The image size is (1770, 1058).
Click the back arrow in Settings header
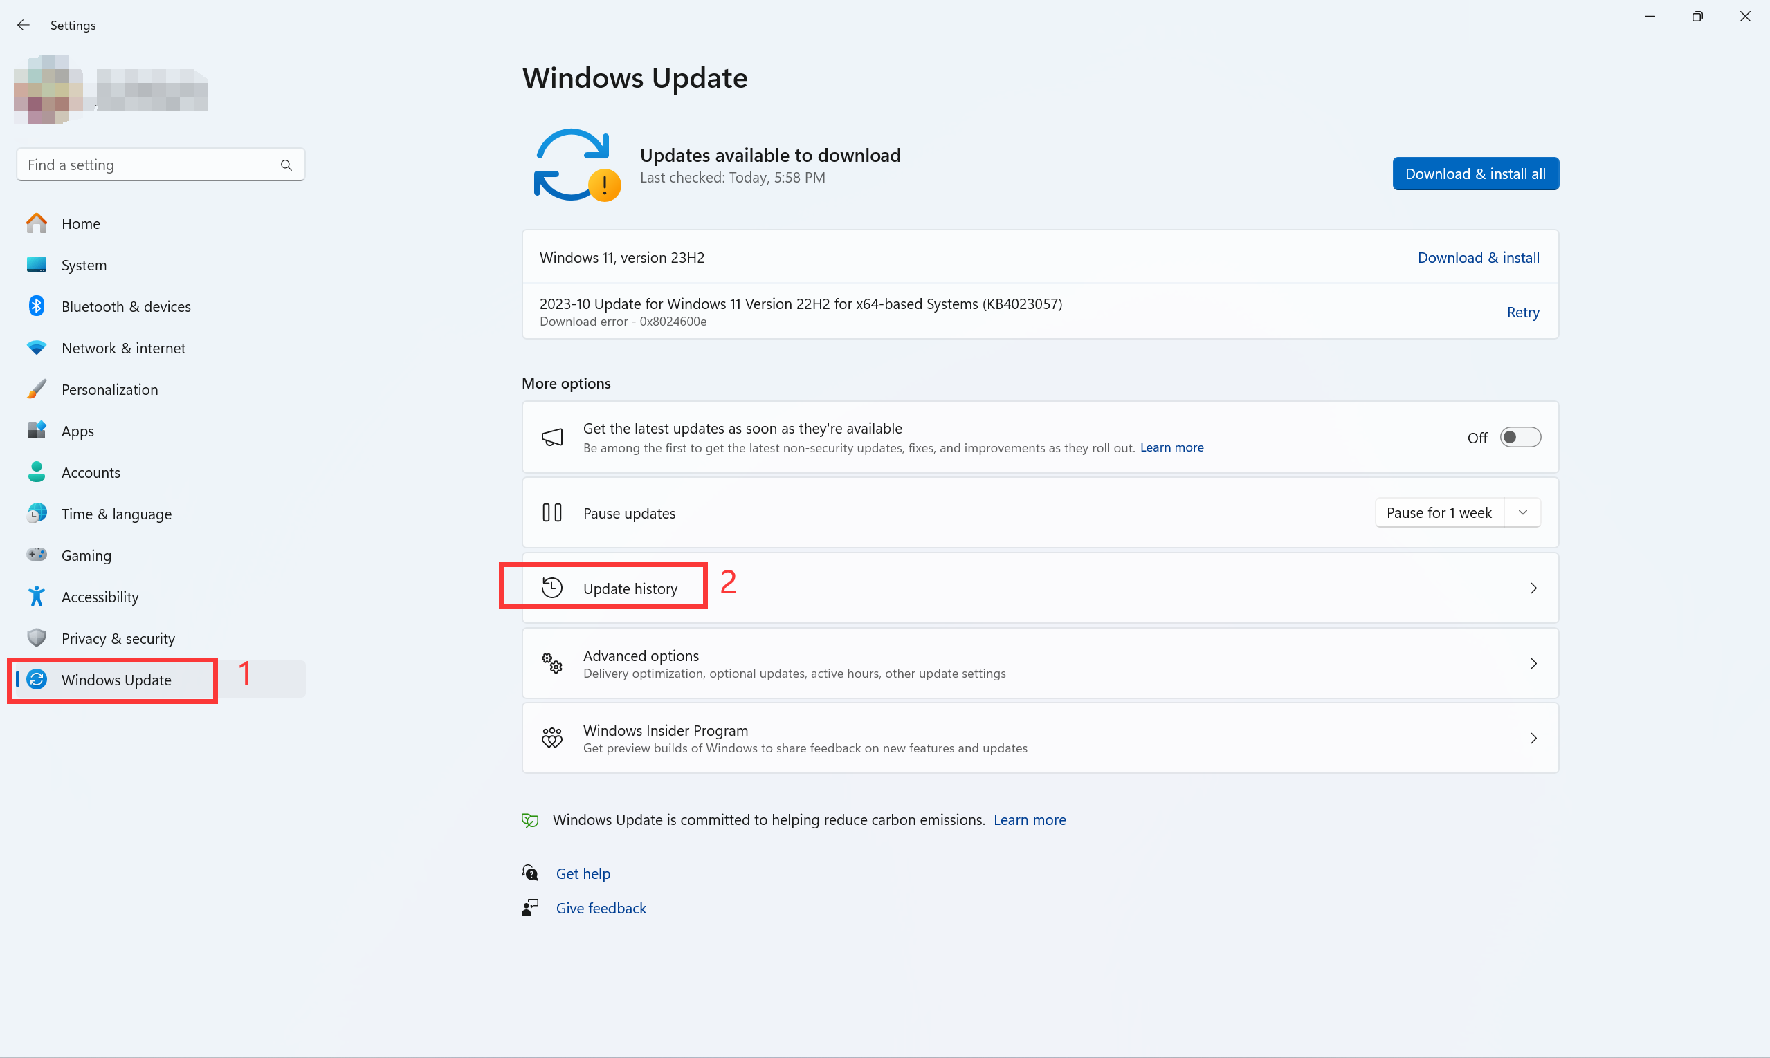(24, 25)
